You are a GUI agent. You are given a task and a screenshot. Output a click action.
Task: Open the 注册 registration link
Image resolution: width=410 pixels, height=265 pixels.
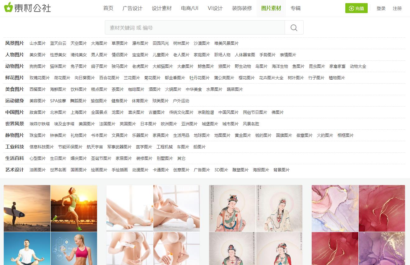coord(397,8)
